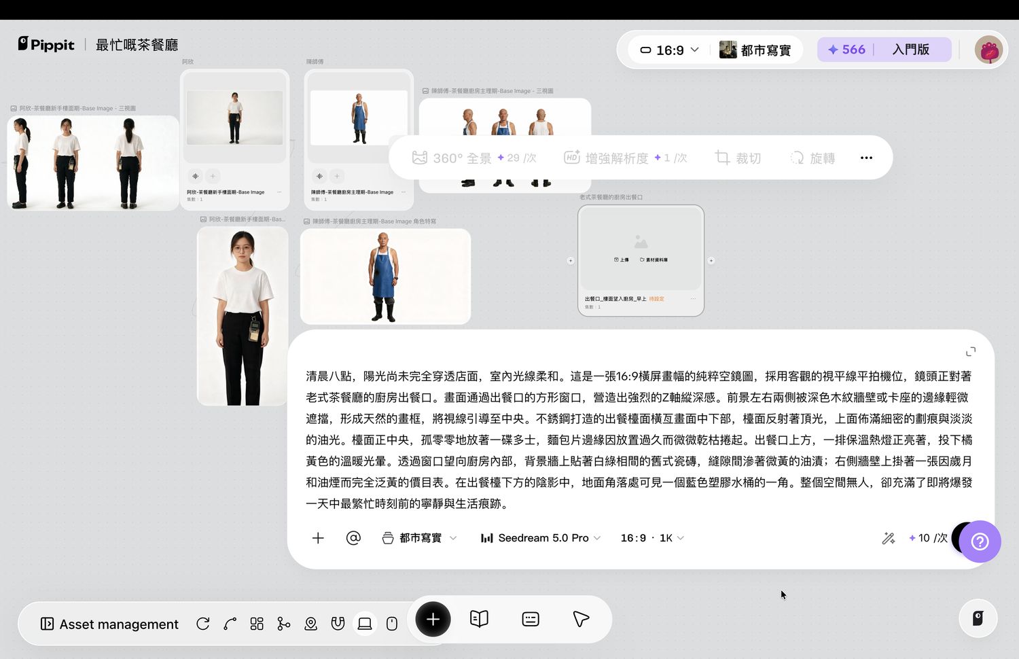Image resolution: width=1019 pixels, height=659 pixels.
Task: Open the purple help question mark button
Action: (x=980, y=541)
